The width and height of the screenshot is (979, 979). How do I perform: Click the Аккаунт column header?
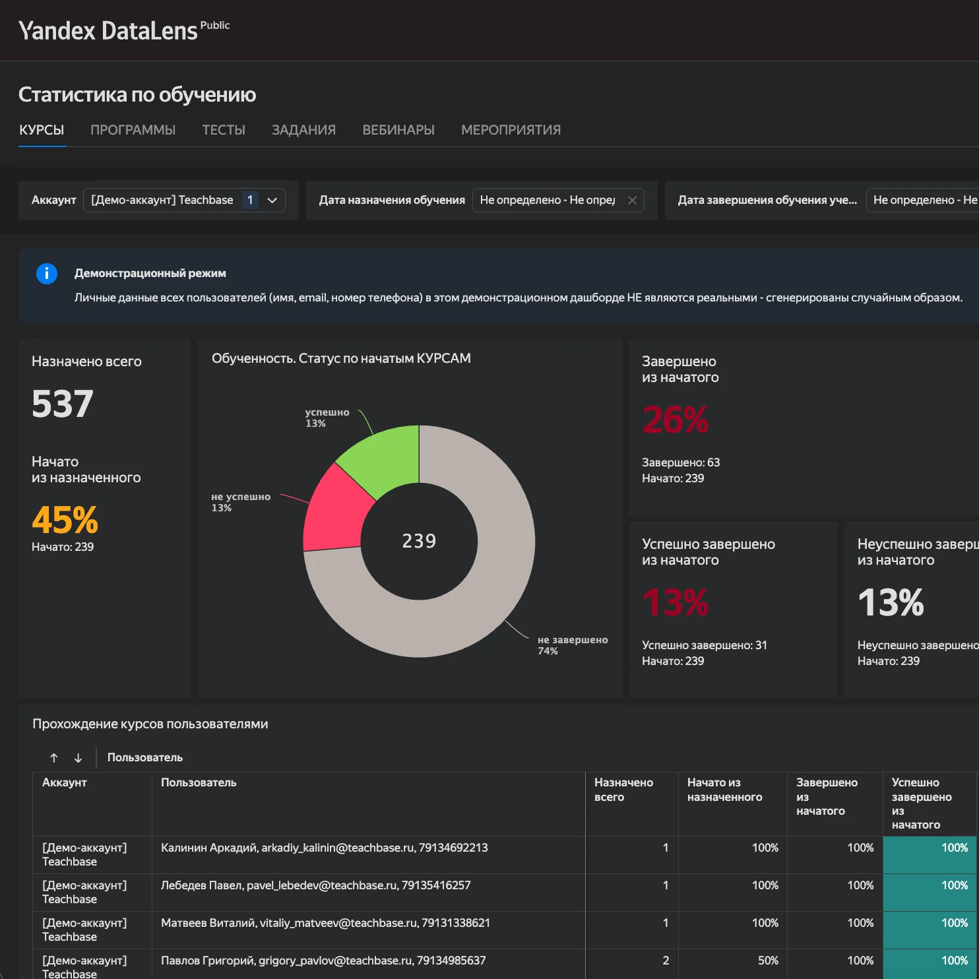(92, 804)
